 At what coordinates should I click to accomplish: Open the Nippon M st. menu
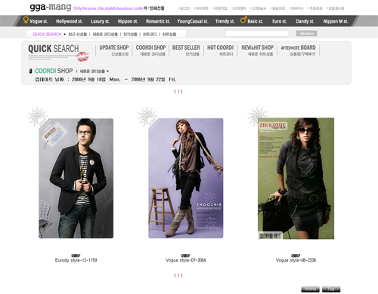click(x=336, y=21)
